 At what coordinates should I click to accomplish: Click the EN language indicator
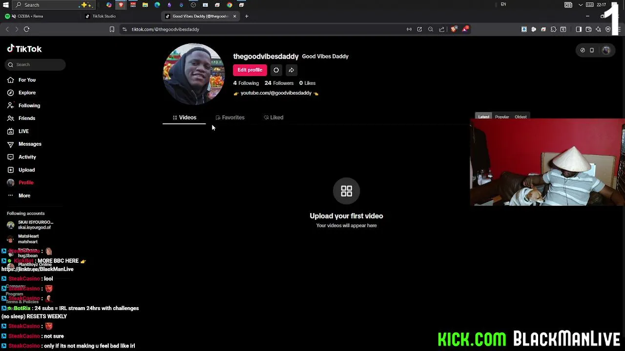pos(503,4)
